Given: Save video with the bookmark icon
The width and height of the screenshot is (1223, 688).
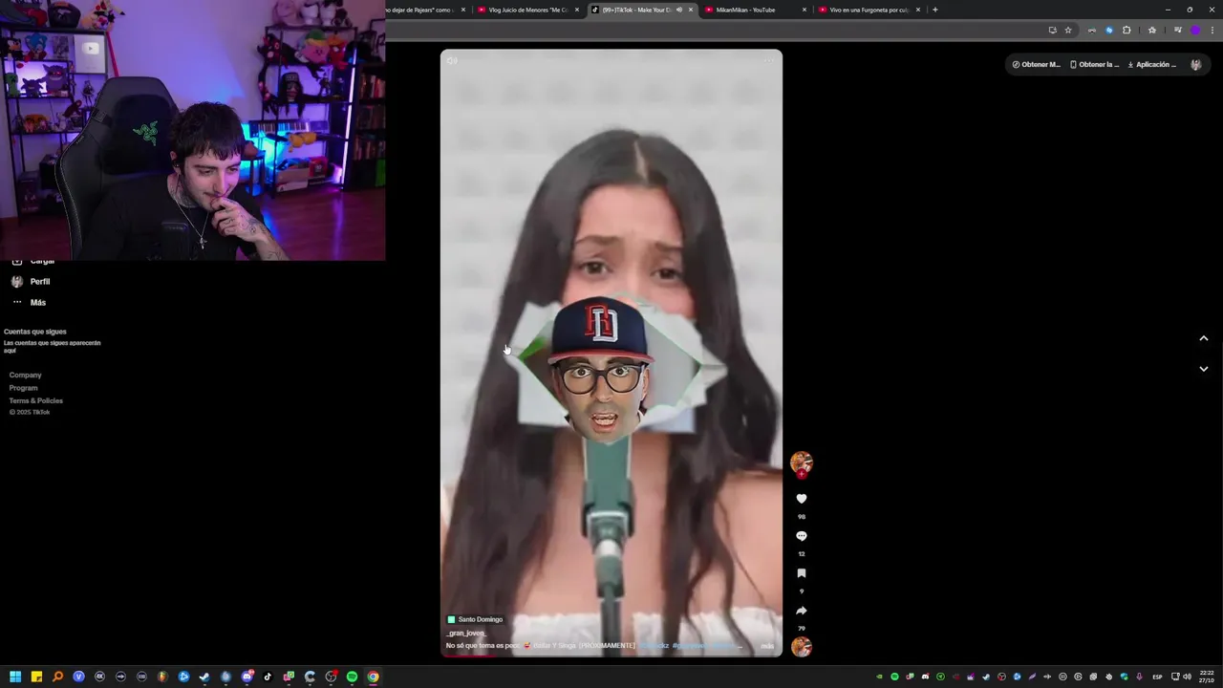Looking at the screenshot, I should (802, 573).
